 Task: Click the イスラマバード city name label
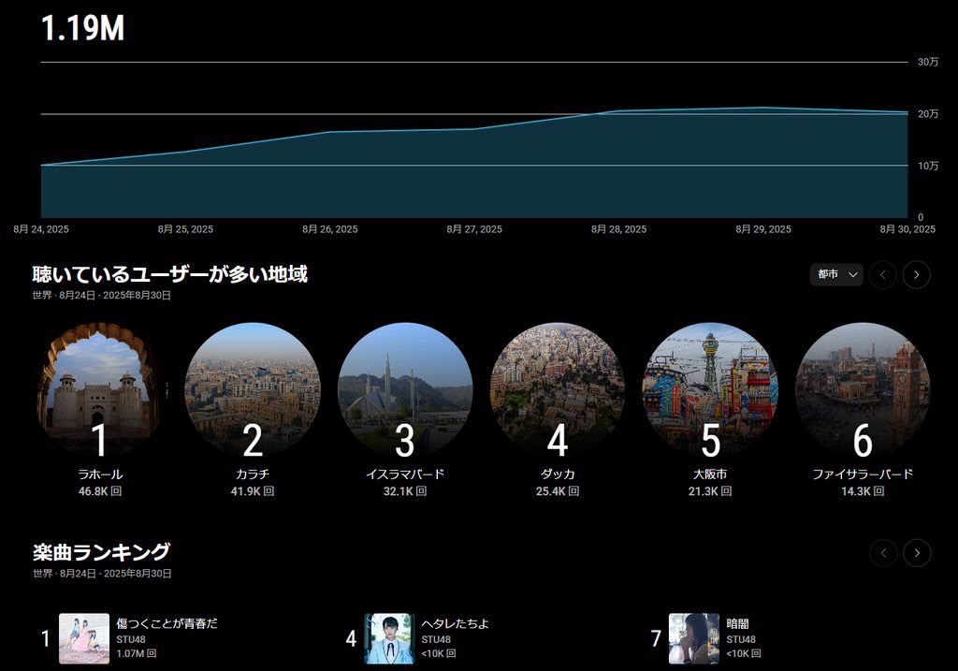pyautogui.click(x=405, y=474)
